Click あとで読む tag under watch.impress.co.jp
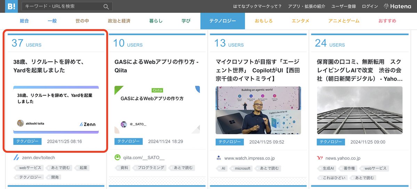Screen dimensions: 417x189 [268, 168]
